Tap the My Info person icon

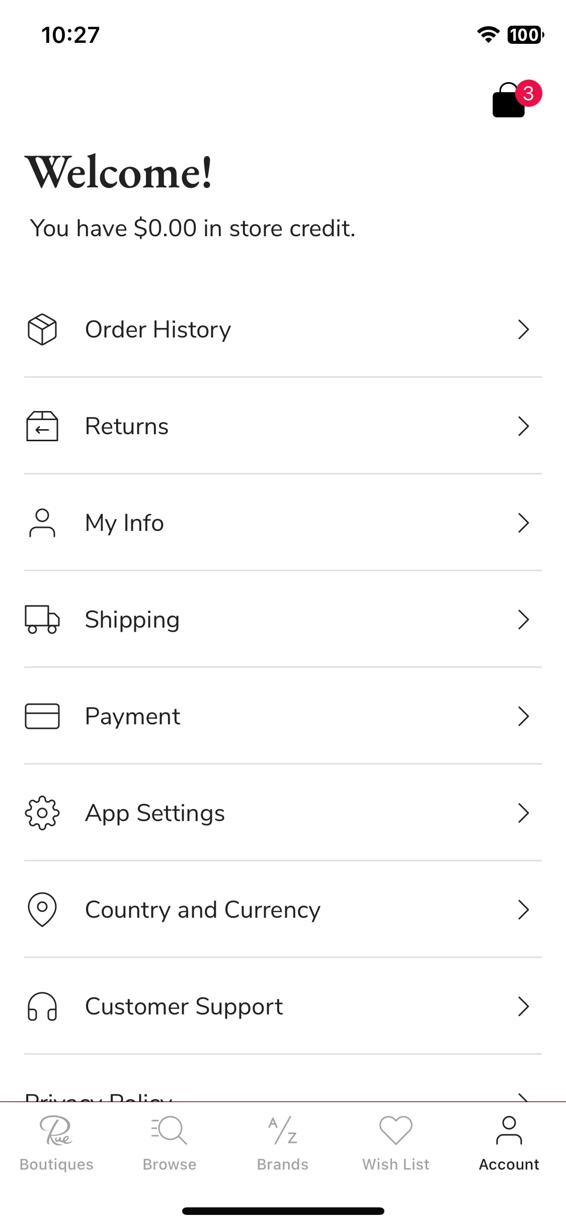tap(42, 523)
